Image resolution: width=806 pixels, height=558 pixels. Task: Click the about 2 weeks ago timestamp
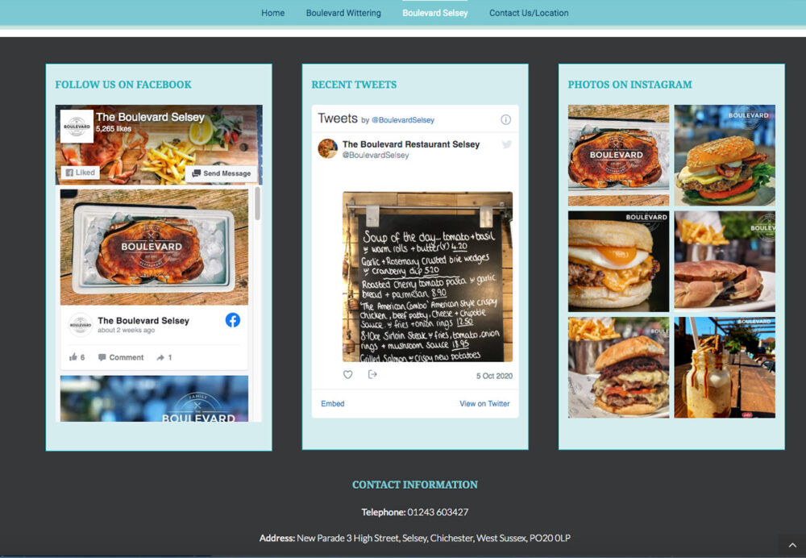tap(127, 330)
